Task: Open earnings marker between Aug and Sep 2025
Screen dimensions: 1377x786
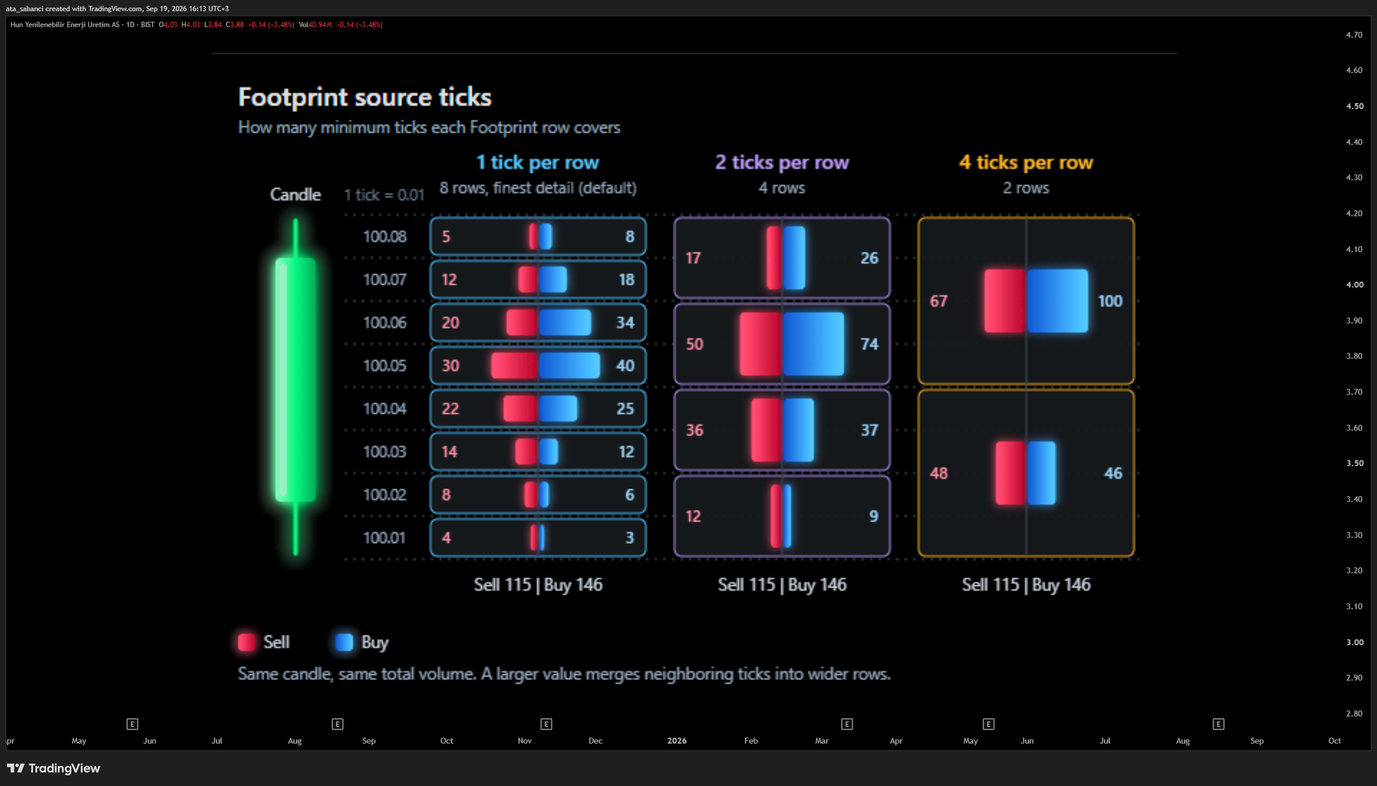Action: click(337, 724)
